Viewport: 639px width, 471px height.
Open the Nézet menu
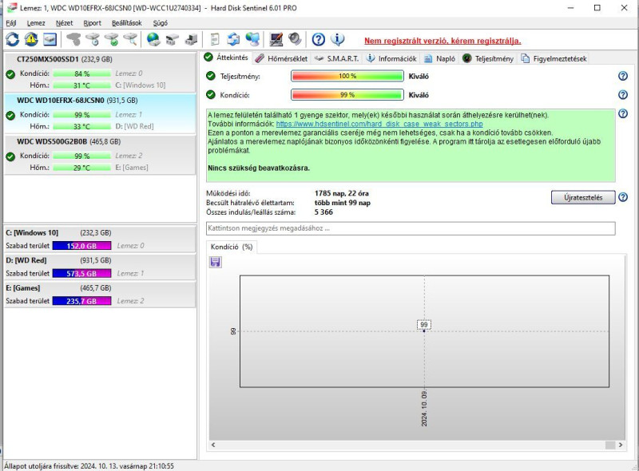[65, 23]
